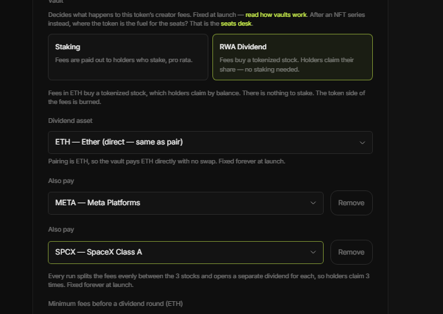Open the META — Meta Platforms dropdown

pos(185,203)
